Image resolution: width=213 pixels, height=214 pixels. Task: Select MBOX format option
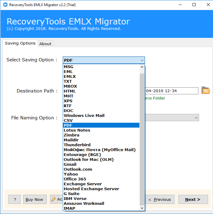click(x=101, y=86)
